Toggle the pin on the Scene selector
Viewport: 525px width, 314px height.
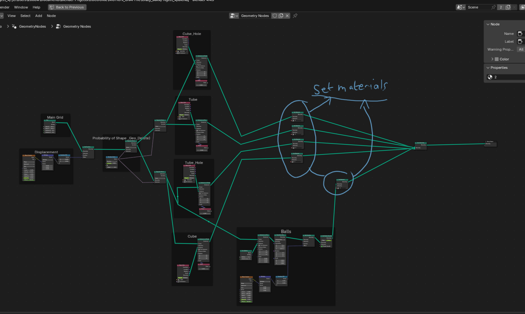coord(493,7)
